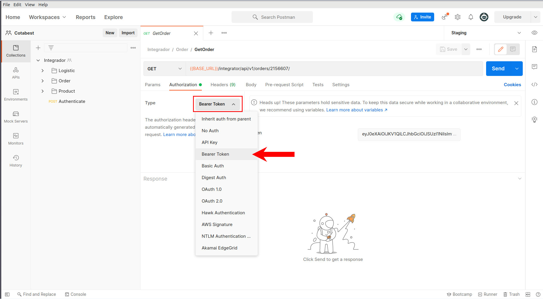This screenshot has width=543, height=299.
Task: Collapse the Bearer Token type dropdown
Action: point(218,104)
